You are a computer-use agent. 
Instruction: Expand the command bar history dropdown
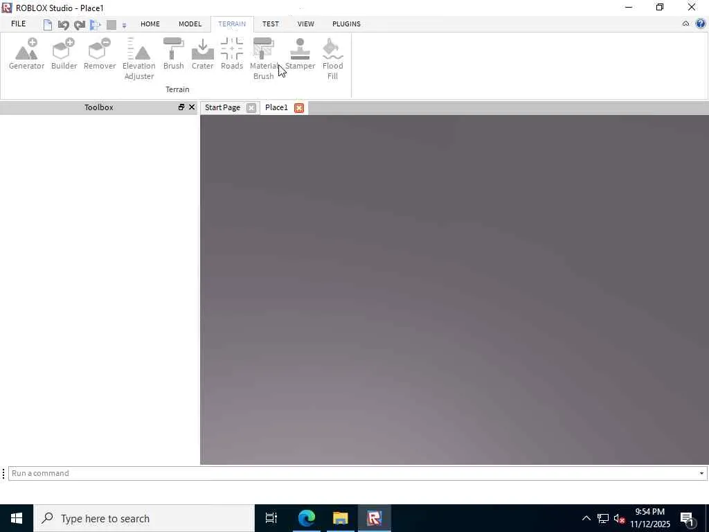pyautogui.click(x=702, y=473)
